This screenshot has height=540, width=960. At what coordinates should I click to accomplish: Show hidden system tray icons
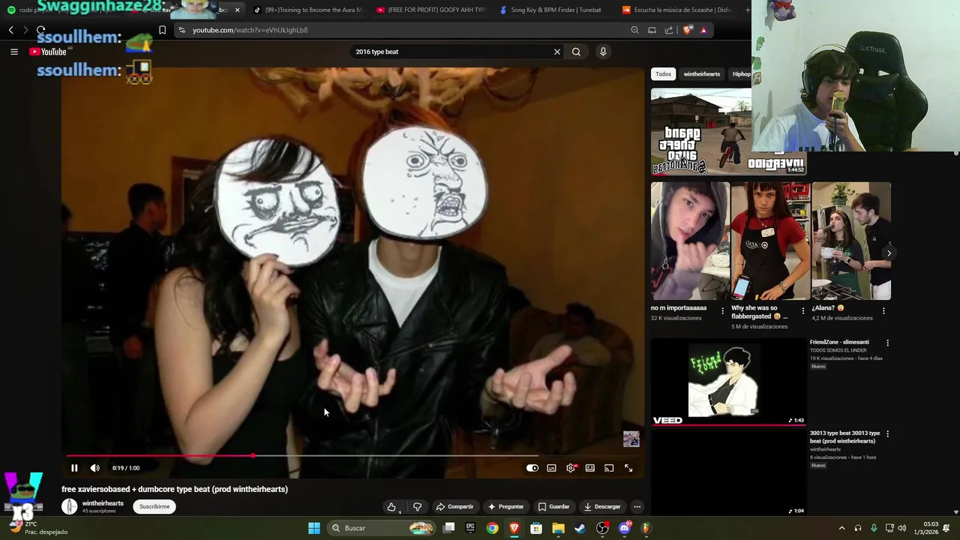(841, 528)
